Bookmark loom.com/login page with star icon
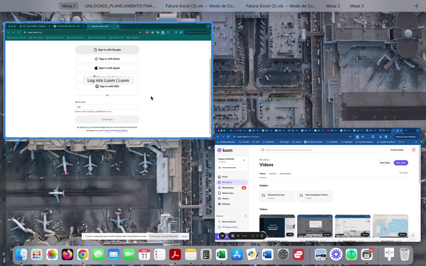Screen dimensions: 426x266 click(140, 32)
